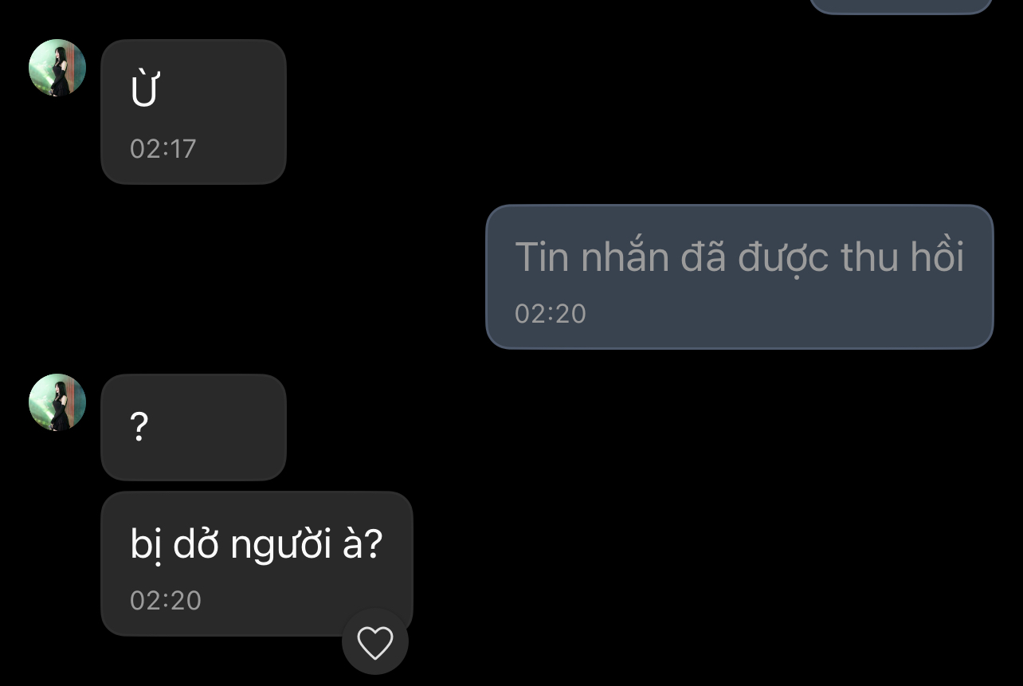
Task: Tap avatar beside the standalone "?" message
Action: tap(57, 402)
